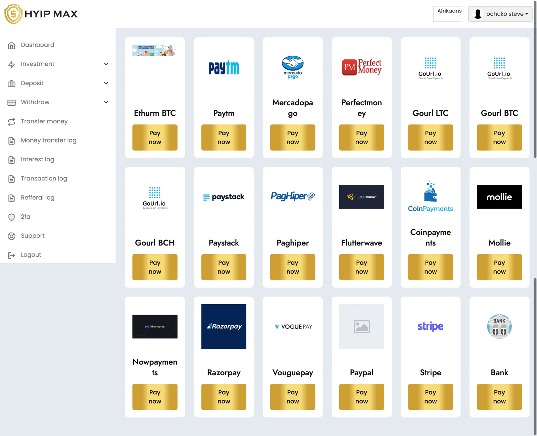537x436 pixels.
Task: Expand the Investment submenu chevron
Action: pos(106,64)
